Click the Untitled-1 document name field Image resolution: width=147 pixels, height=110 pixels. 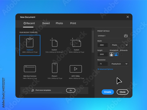110,36
